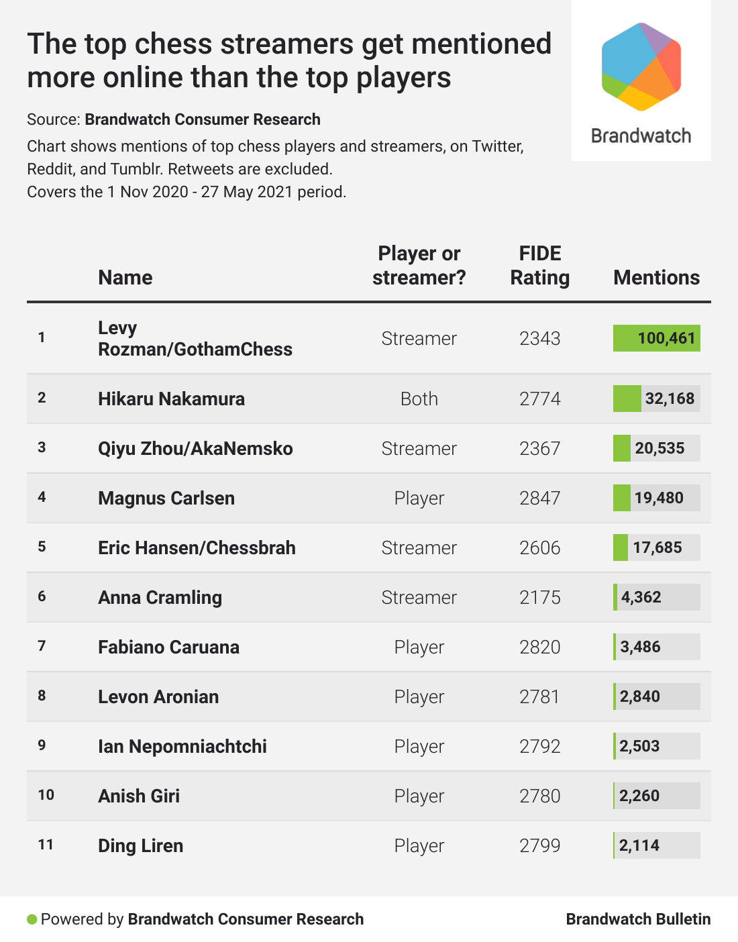Click the Qiyu Zhou/AkaNemsko name
Image resolution: width=738 pixels, height=942 pixels.
click(x=195, y=448)
